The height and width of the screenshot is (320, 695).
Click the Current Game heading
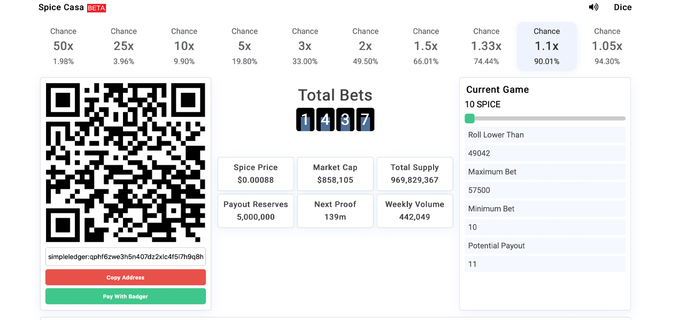[x=498, y=90]
